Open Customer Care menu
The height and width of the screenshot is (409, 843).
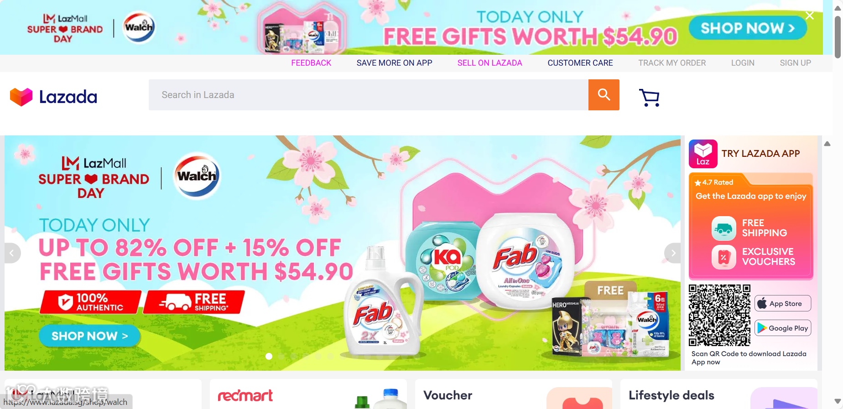tap(580, 63)
